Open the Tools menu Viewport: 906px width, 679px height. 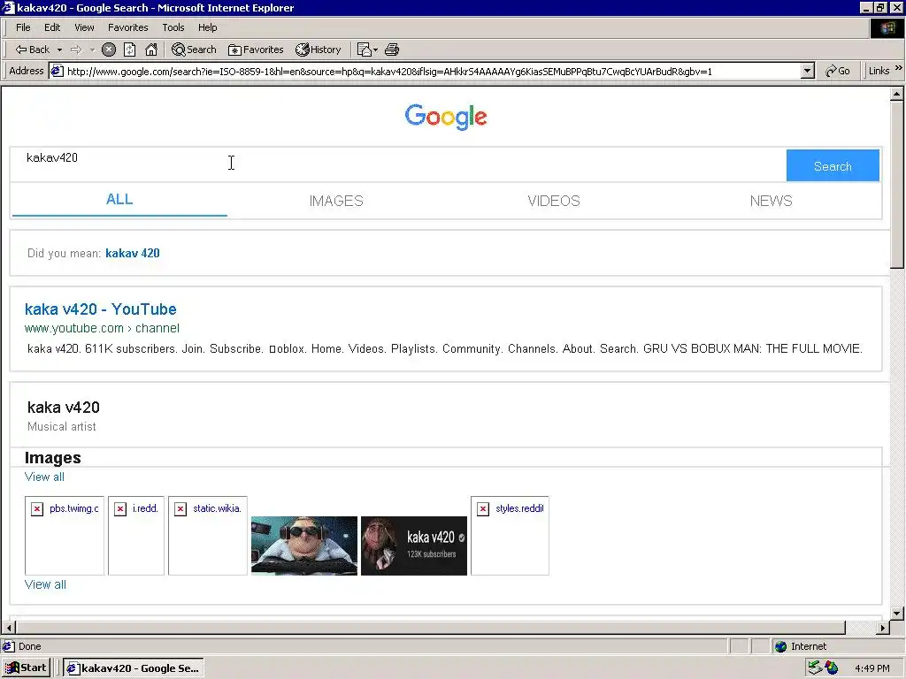pos(173,27)
